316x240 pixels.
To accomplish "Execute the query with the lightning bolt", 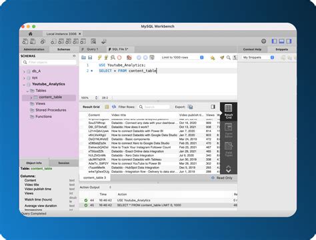I will (x=99, y=57).
